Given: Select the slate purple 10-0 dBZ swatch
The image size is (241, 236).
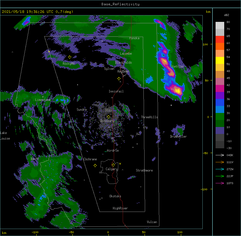Looking at the screenshot, I should 220,131.
